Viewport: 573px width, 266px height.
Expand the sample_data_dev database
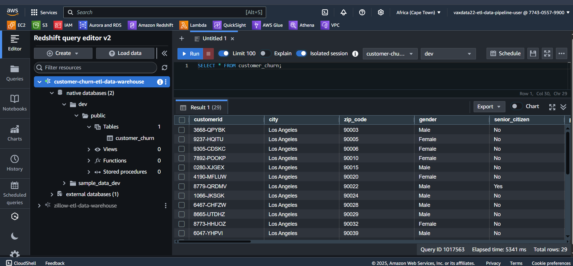64,183
